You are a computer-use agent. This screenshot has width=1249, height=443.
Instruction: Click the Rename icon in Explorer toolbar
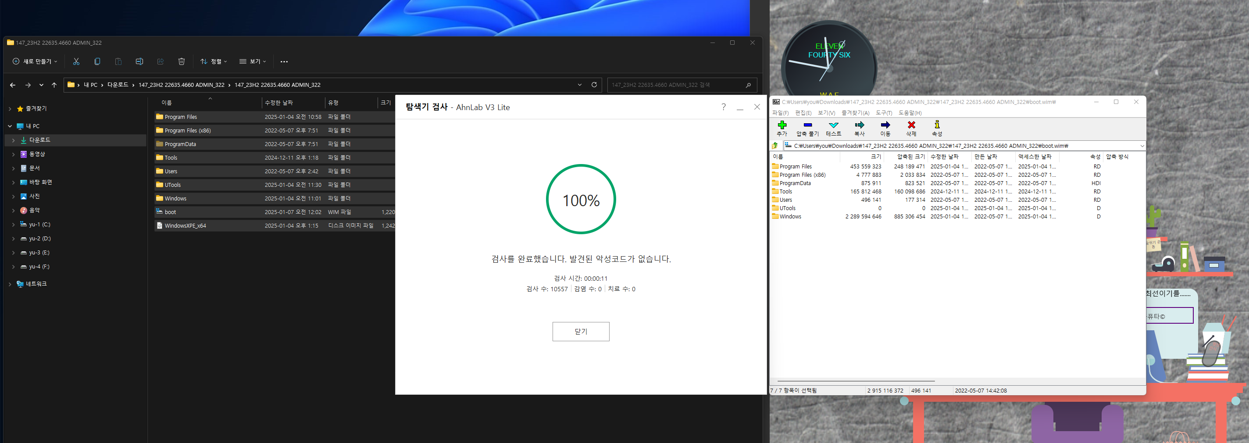(139, 61)
